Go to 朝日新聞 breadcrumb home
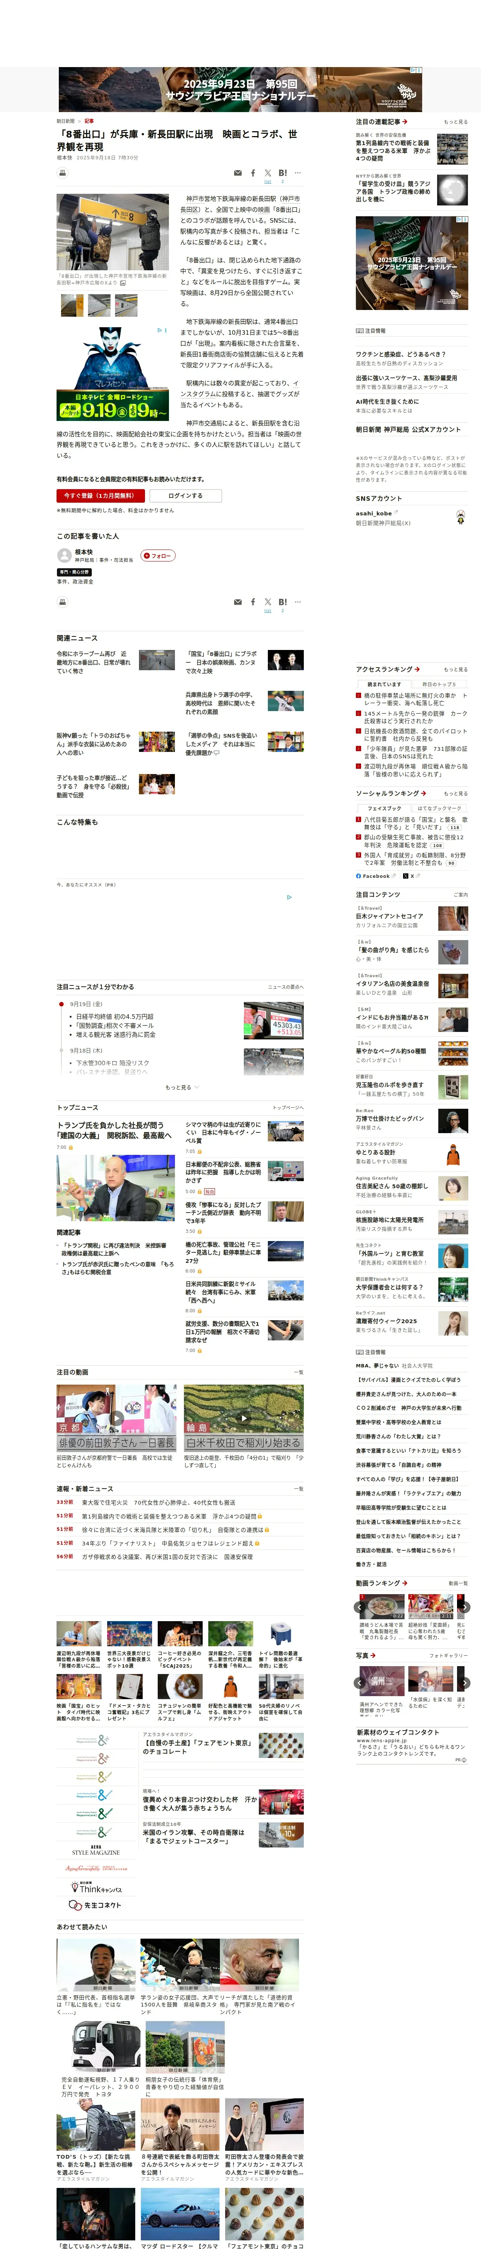The width and height of the screenshot is (481, 2249). 66,121
